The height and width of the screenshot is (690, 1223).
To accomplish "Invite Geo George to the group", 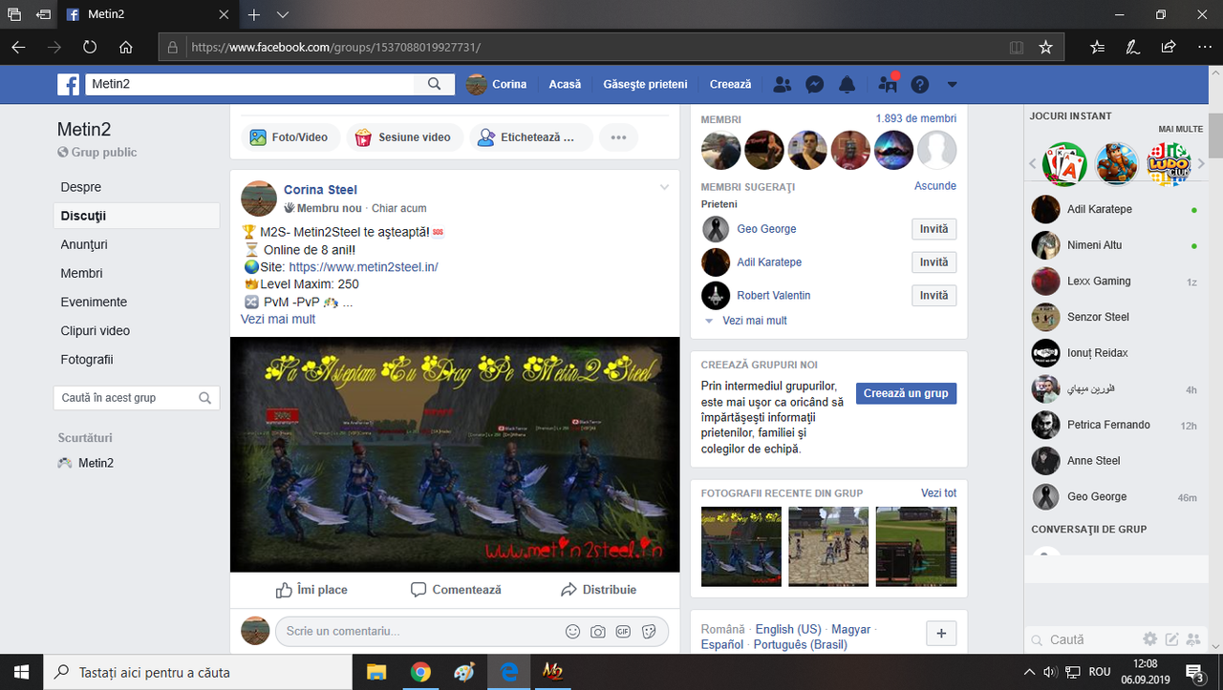I will [x=933, y=229].
